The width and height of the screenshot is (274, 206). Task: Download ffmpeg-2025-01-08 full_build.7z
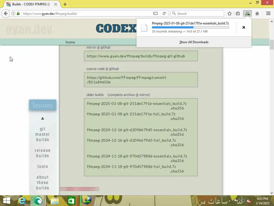coord(131,114)
